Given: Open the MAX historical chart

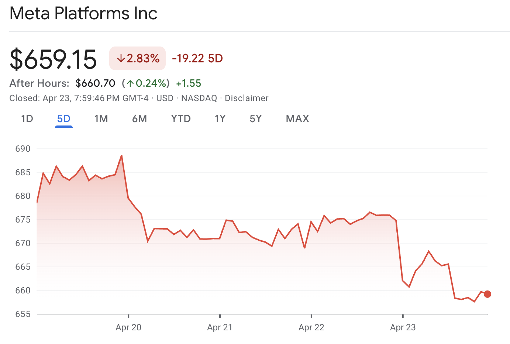Looking at the screenshot, I should 297,118.
